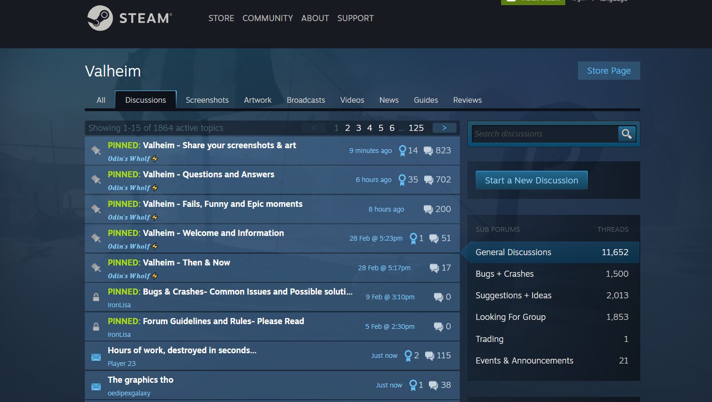This screenshot has width=712, height=402.
Task: Click pin icon of Then & Now thread
Action: click(96, 267)
